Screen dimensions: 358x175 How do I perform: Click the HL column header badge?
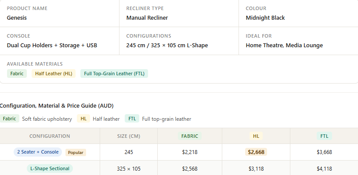point(256,136)
